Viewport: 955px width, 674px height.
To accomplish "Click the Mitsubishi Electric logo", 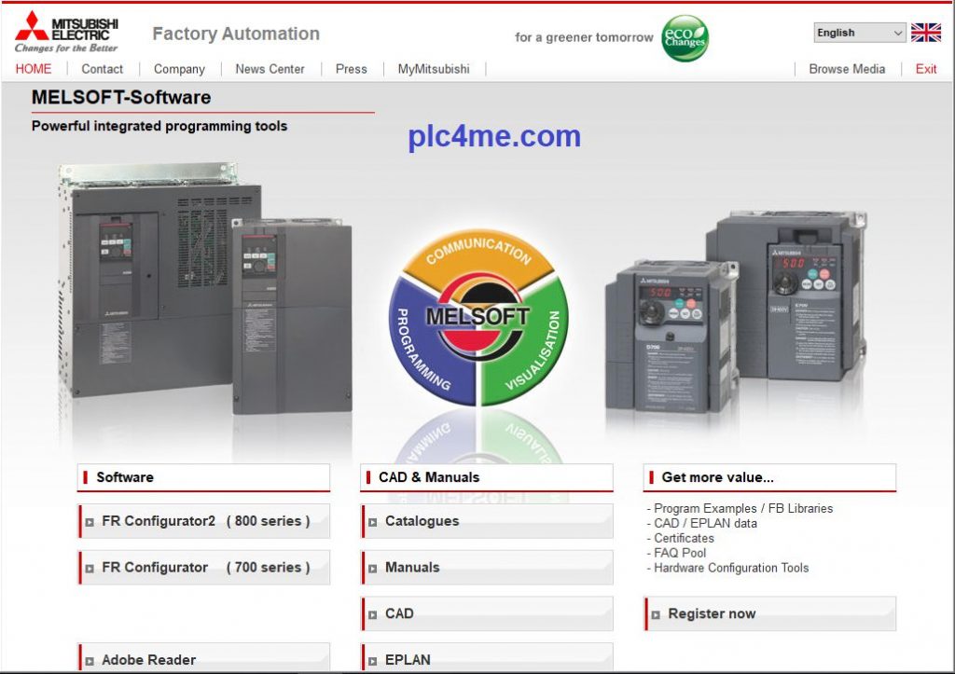I will tap(66, 32).
